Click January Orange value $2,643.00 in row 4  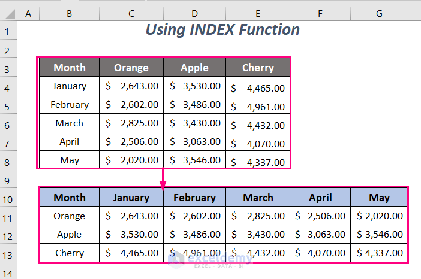(x=131, y=86)
